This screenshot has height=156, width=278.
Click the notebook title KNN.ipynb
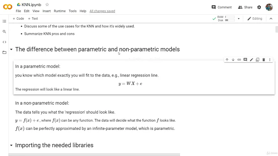coord(31,5)
